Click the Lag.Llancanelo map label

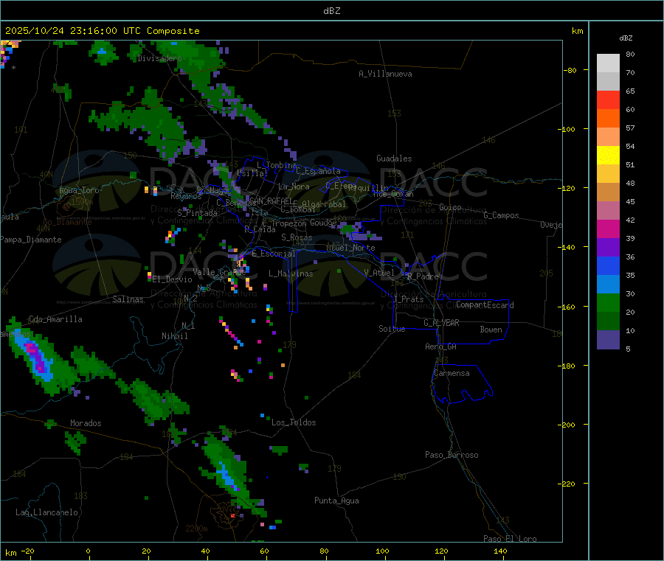click(47, 512)
